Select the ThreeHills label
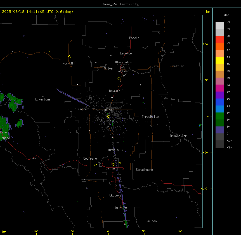 coord(150,117)
